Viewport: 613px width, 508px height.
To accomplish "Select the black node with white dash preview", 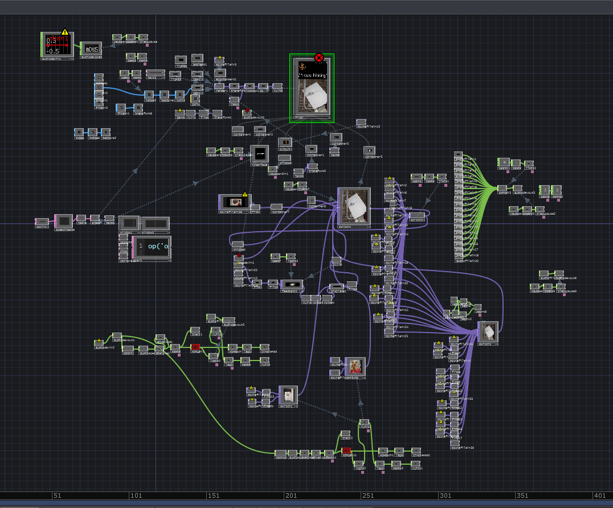I will point(260,154).
